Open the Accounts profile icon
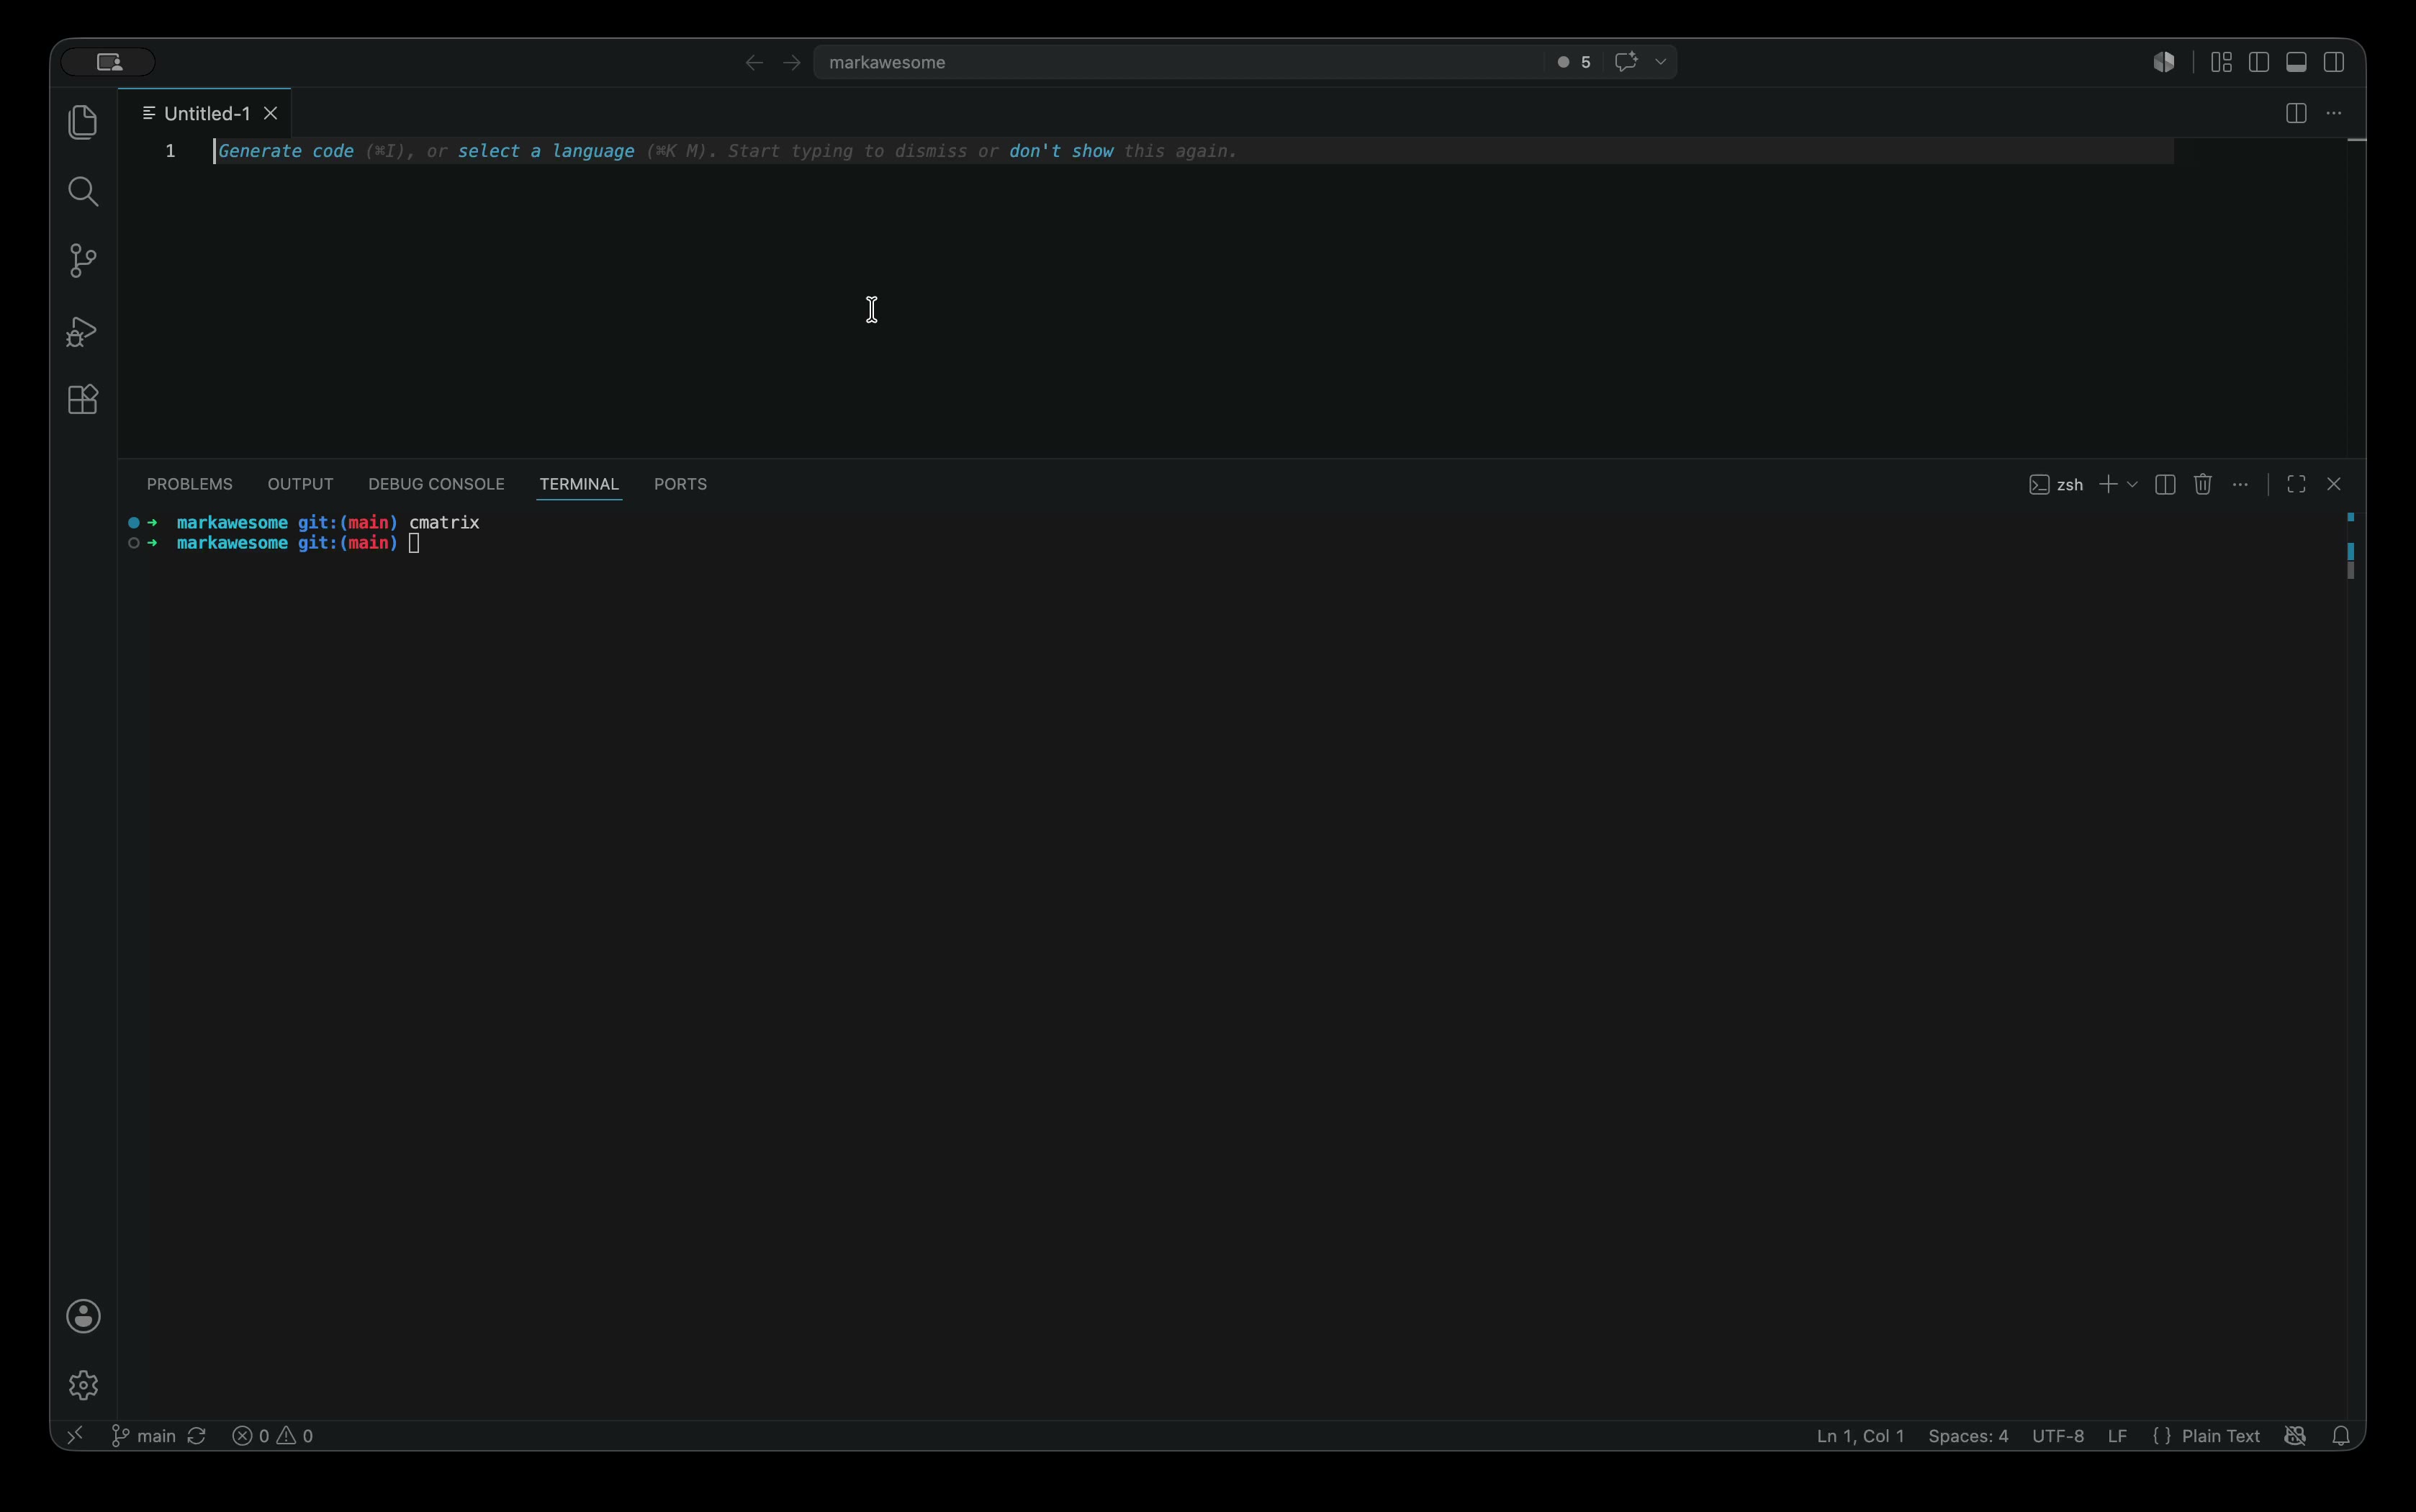Viewport: 2416px width, 1512px height. pos(83,1316)
